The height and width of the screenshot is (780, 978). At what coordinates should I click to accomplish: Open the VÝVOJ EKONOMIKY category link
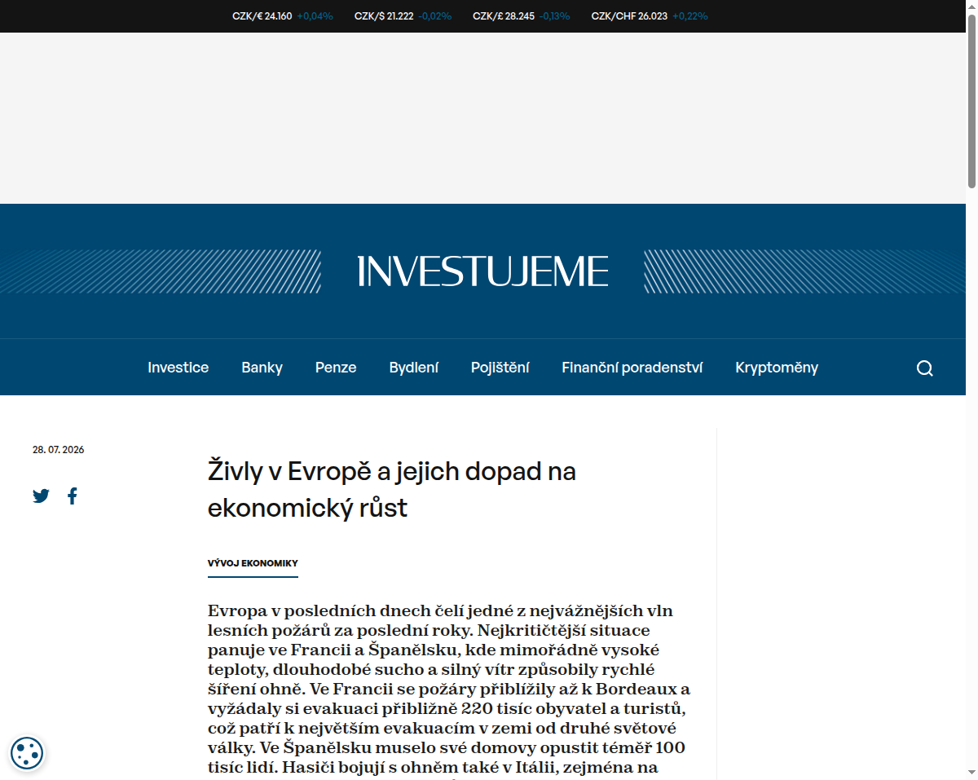point(253,563)
